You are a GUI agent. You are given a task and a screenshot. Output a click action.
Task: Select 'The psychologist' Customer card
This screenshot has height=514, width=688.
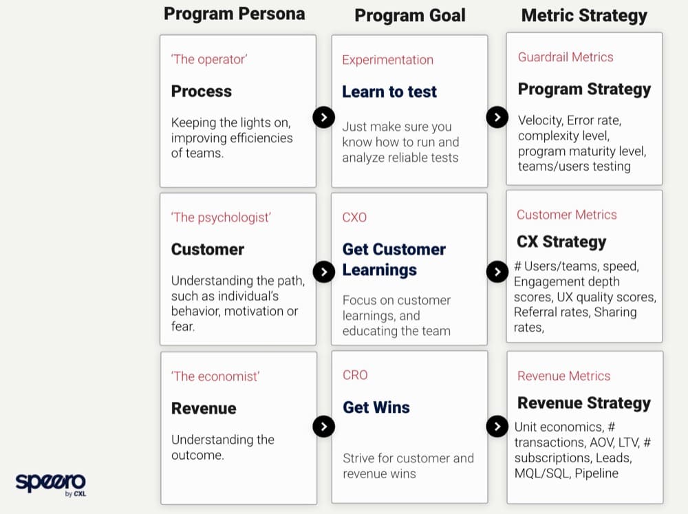238,269
